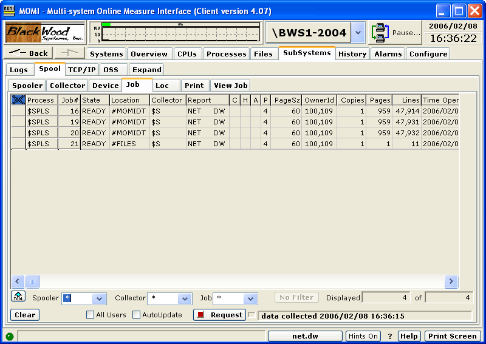Click the scroll right arrow
The height and width of the screenshot is (344, 486).
point(451,282)
